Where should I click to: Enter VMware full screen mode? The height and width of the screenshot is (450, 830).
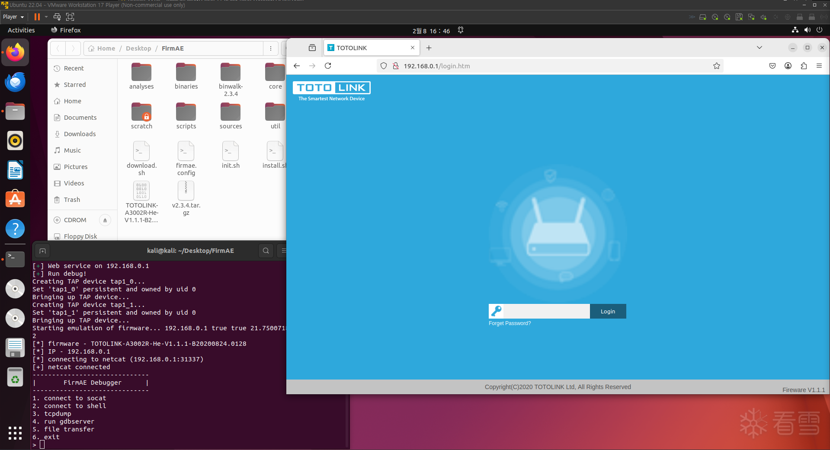[x=70, y=17]
